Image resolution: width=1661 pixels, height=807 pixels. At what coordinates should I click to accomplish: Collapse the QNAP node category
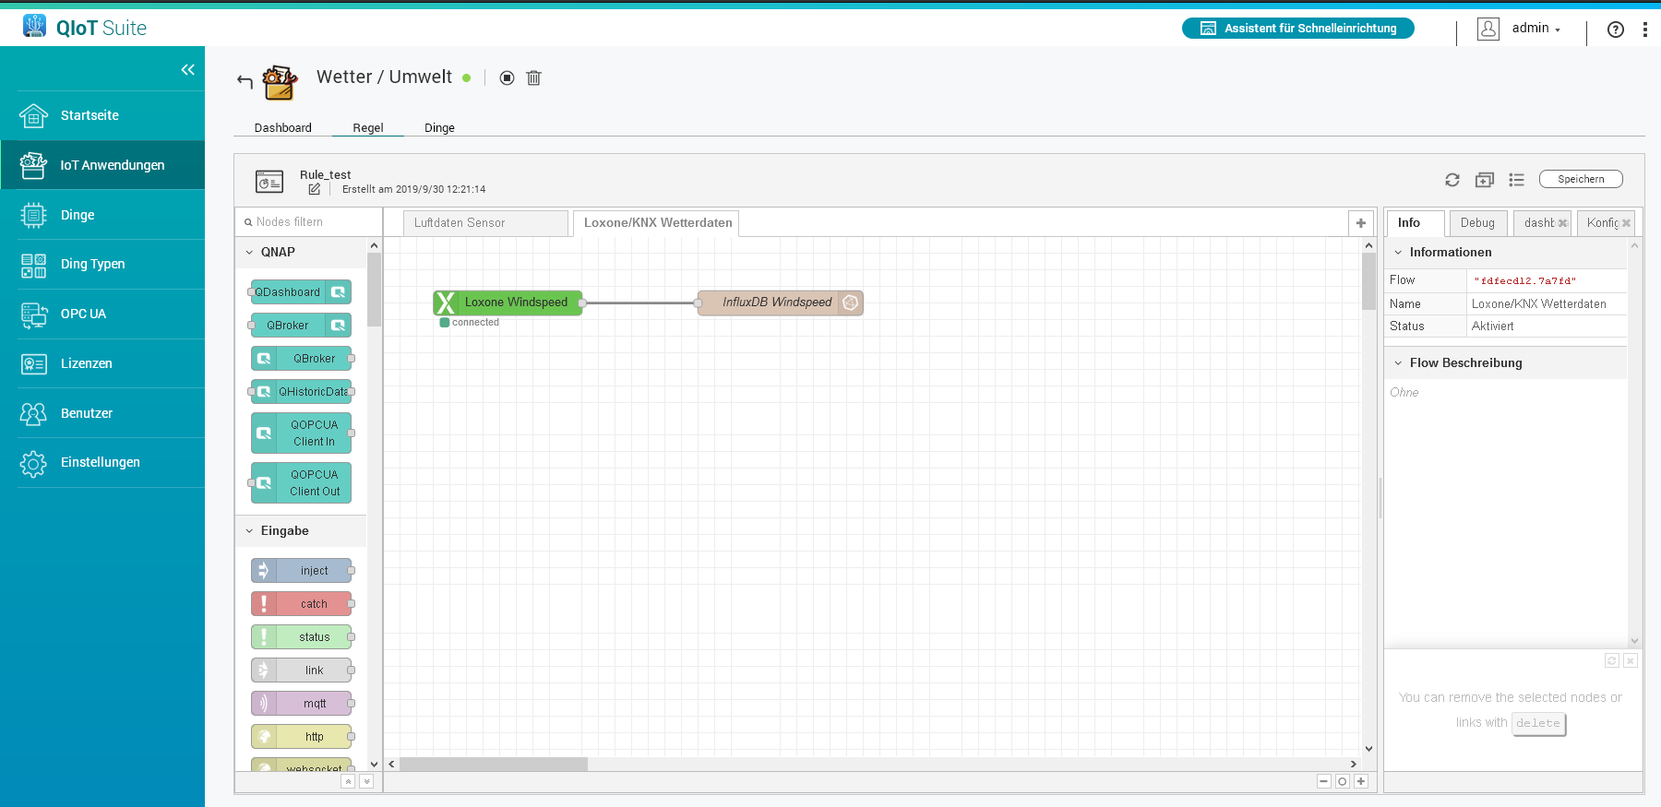(x=302, y=252)
